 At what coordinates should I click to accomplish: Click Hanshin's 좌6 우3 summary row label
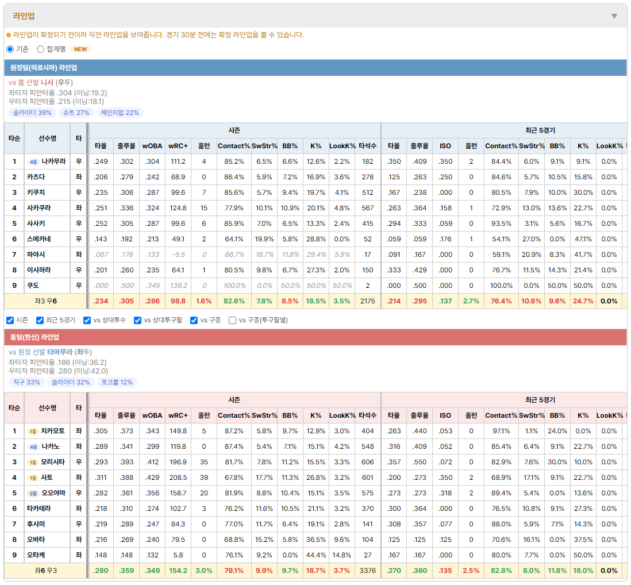tap(46, 571)
